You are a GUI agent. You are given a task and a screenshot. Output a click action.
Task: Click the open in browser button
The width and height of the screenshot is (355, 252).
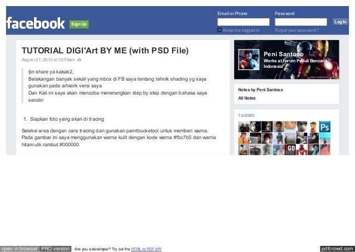[19, 249]
